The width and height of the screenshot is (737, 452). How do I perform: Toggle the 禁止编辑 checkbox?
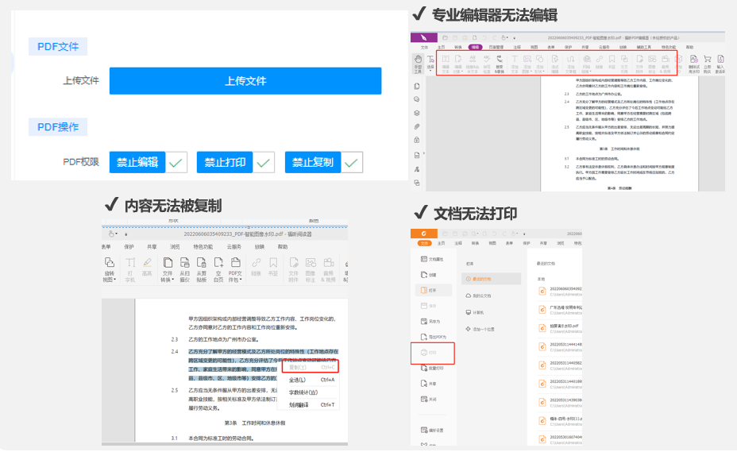coord(176,163)
